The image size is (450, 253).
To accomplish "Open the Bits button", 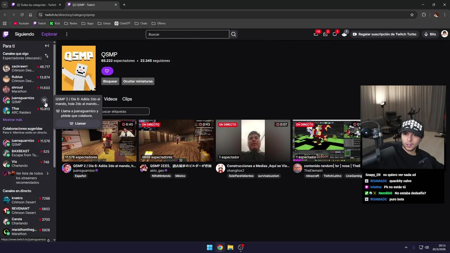I will pos(430,34).
